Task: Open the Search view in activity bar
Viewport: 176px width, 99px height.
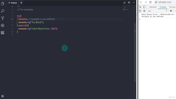Action: pyautogui.click(x=2, y=11)
